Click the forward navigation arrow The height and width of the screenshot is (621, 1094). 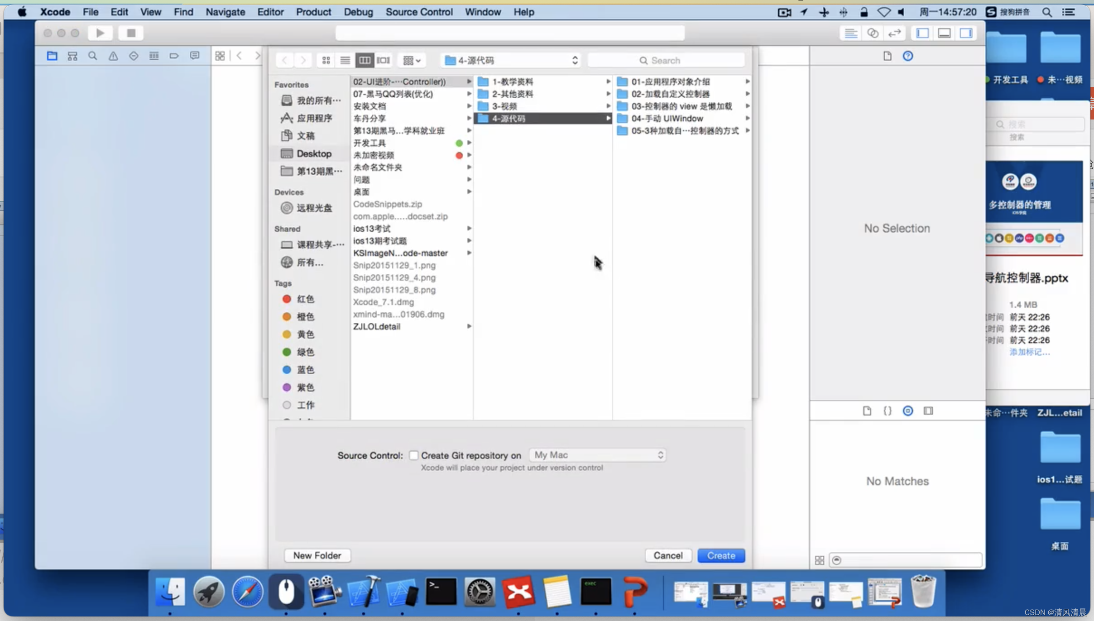coord(303,60)
